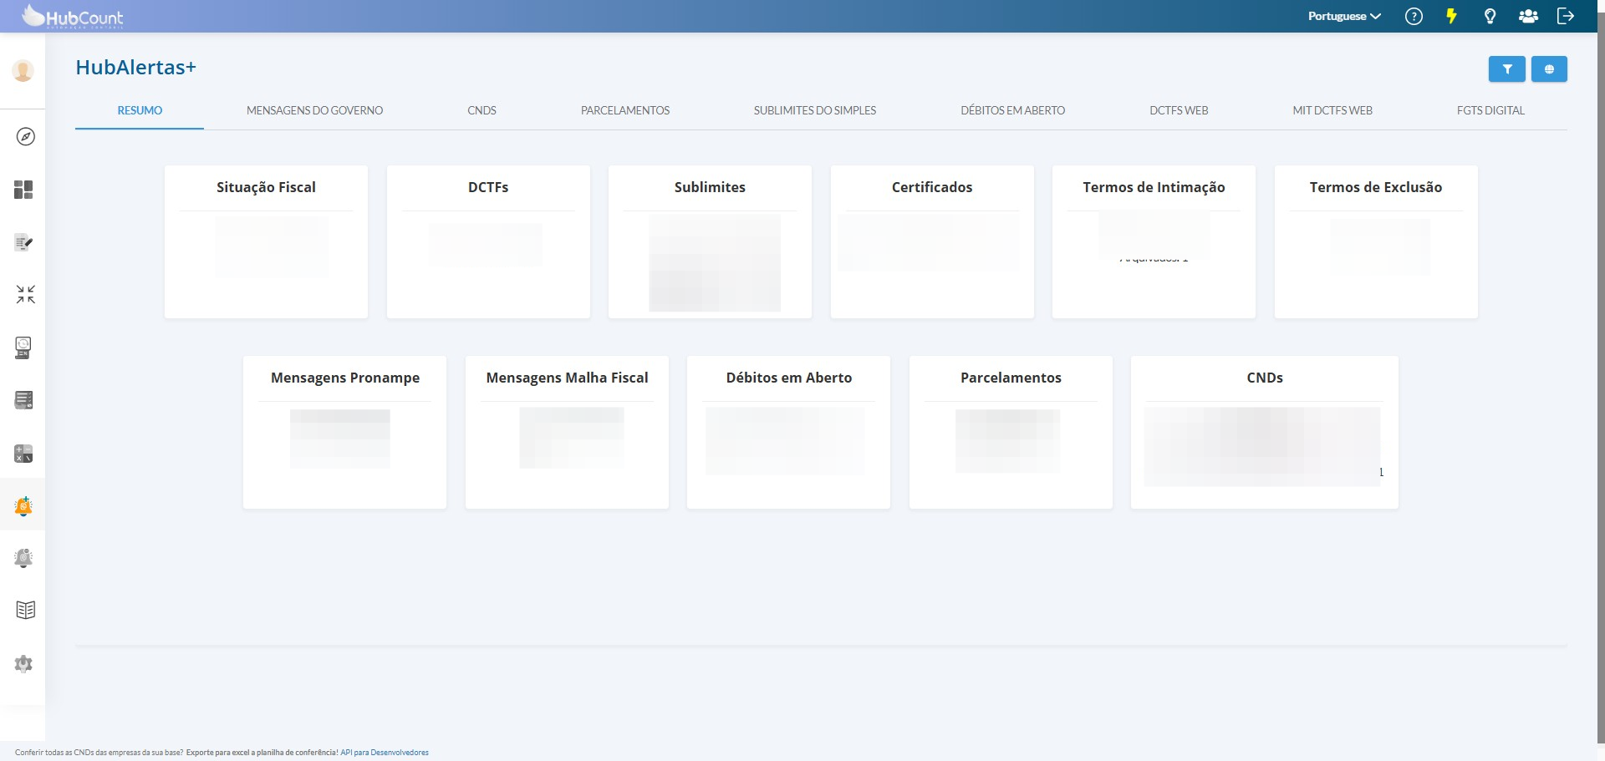Open the settings gear sidebar icon

tap(23, 663)
